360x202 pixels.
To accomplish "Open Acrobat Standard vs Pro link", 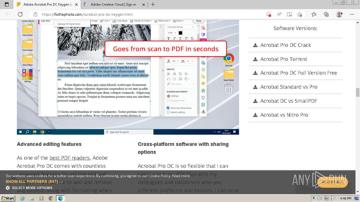I will point(289,87).
